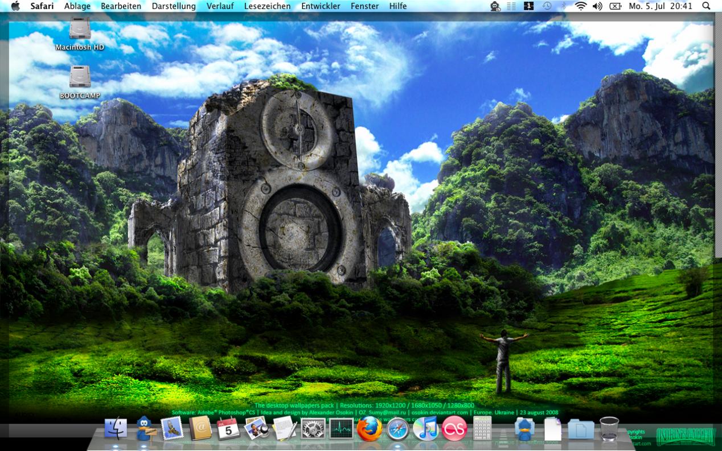The image size is (722, 451).
Task: Open the Apple menu
Action: (15, 6)
